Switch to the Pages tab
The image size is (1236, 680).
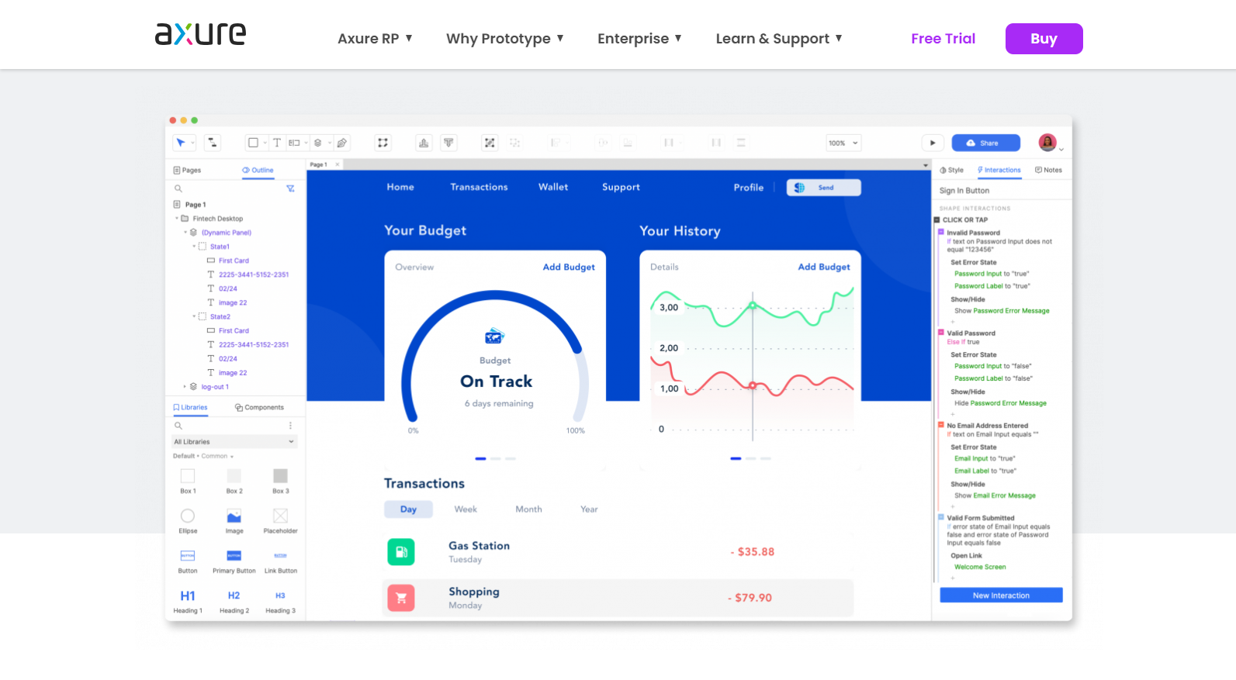pyautogui.click(x=187, y=170)
